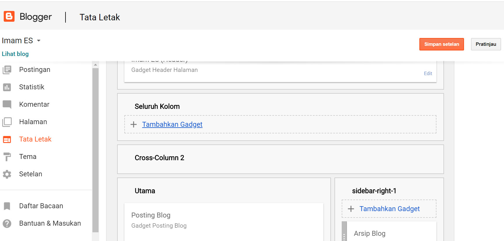Go to the Postingan menu item
504x241 pixels.
35,70
